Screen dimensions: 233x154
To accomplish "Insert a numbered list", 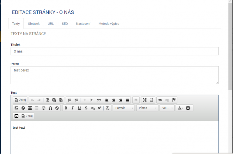I will [x=69, y=100].
